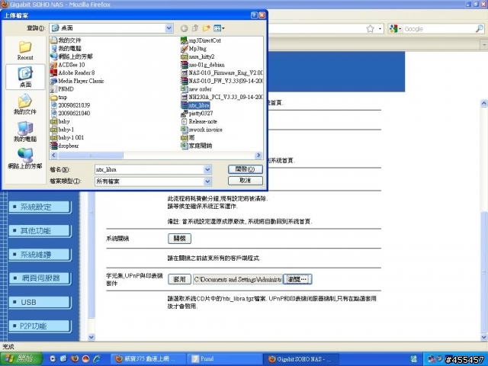This screenshot has width=488, height=366.
Task: Open 其他功能 in NAS sidebar
Action: coord(39,231)
